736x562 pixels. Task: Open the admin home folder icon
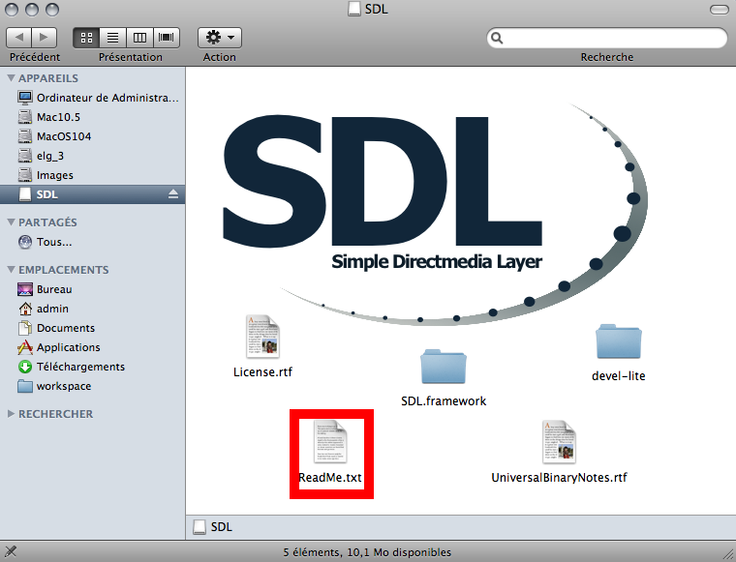pyautogui.click(x=25, y=309)
